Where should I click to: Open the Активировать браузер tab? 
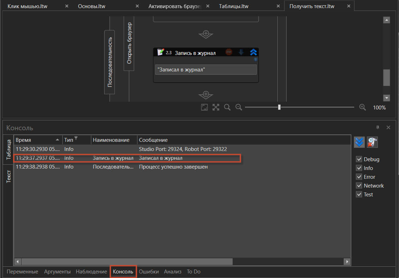click(174, 6)
